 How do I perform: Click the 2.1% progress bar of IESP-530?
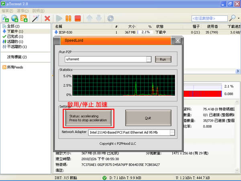[145, 32]
